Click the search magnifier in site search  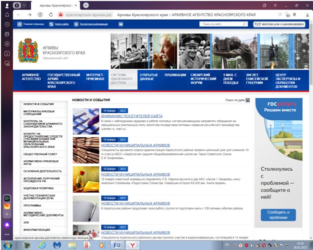click(x=244, y=24)
